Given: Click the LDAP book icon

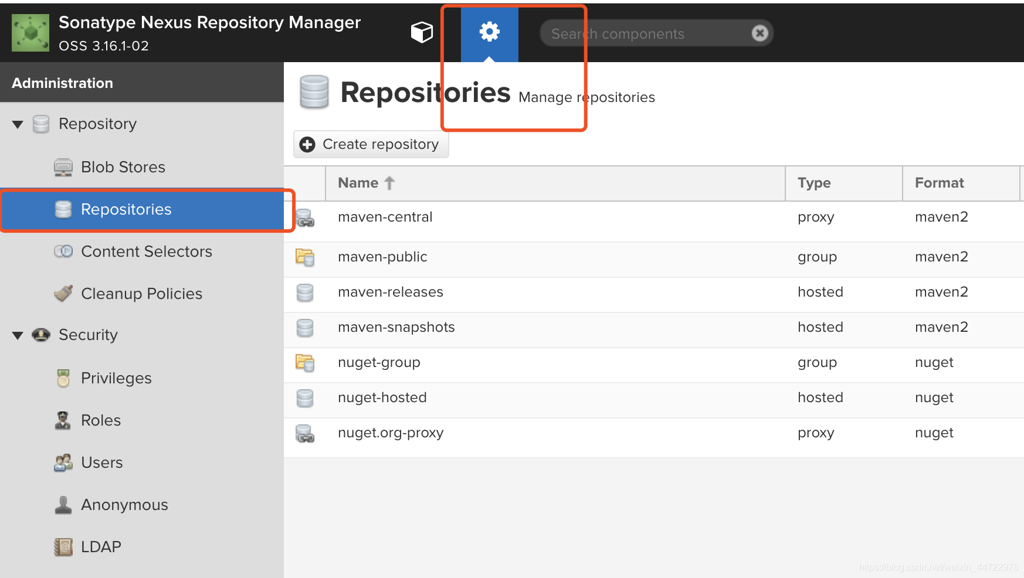Looking at the screenshot, I should coord(63,547).
